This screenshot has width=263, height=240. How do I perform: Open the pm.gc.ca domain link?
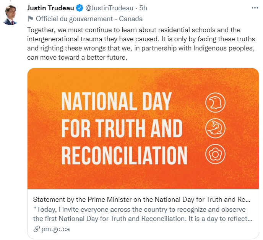[55, 229]
